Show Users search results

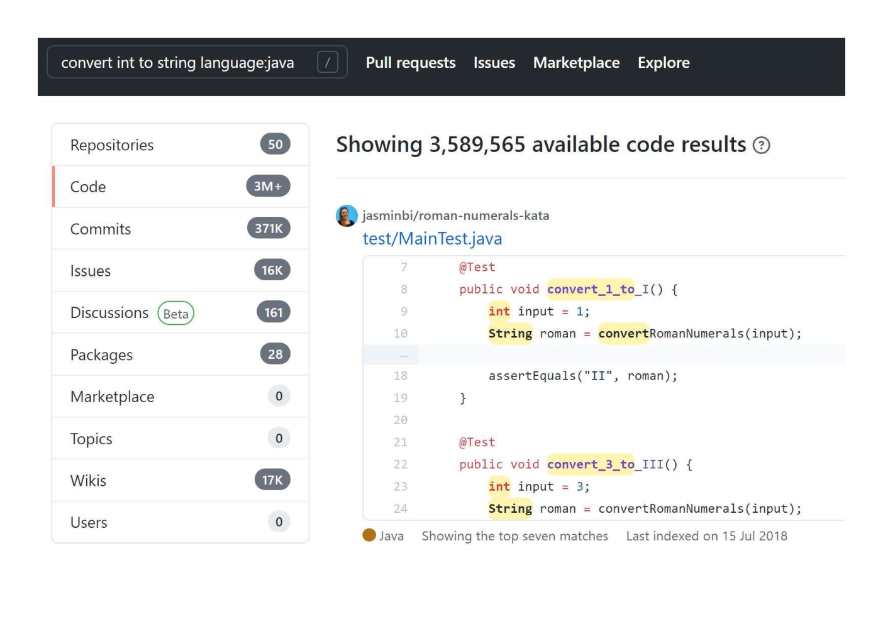click(180, 522)
